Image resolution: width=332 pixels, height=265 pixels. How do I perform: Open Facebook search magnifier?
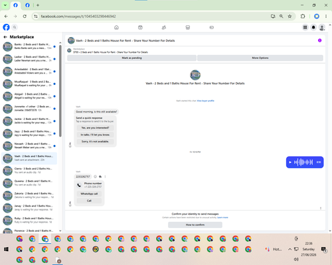15,27
